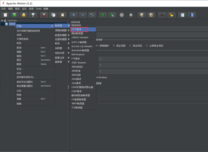Click 删除 in the context menu
Image resolution: width=208 pixels, height=152 pixels.
click(19, 64)
